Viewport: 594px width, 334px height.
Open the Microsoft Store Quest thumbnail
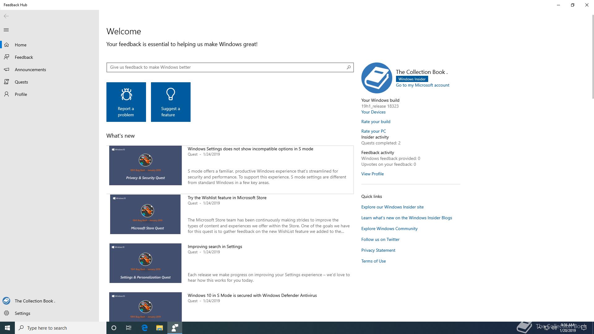tap(145, 214)
